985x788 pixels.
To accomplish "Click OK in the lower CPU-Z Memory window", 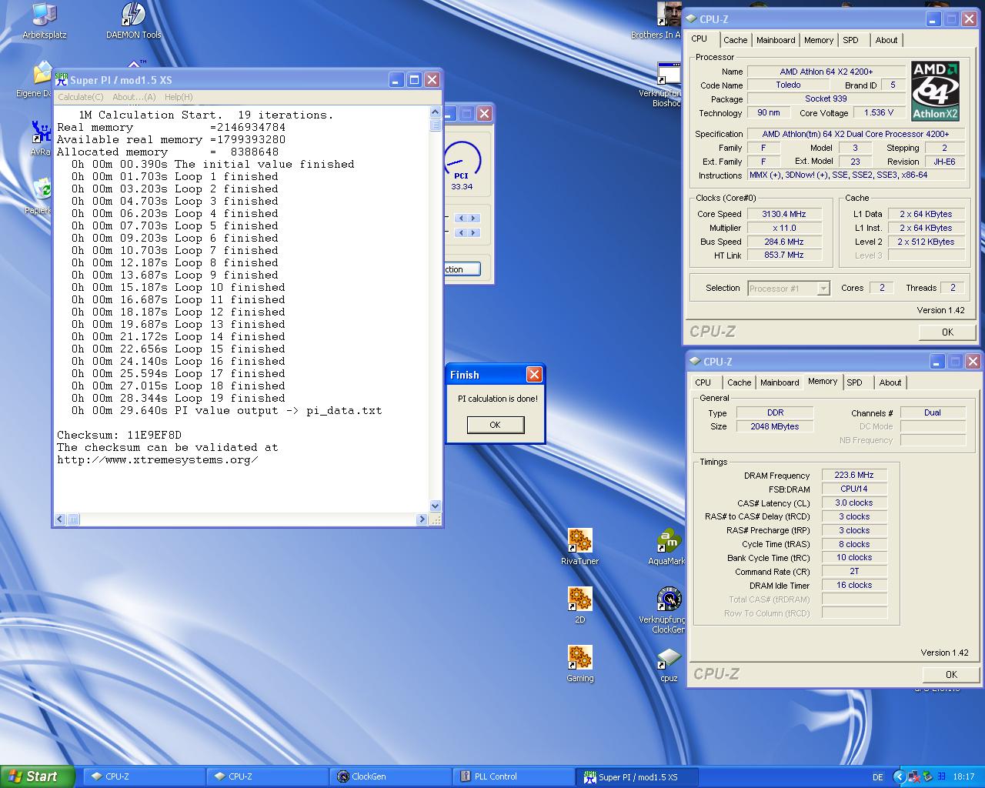I will [x=951, y=674].
